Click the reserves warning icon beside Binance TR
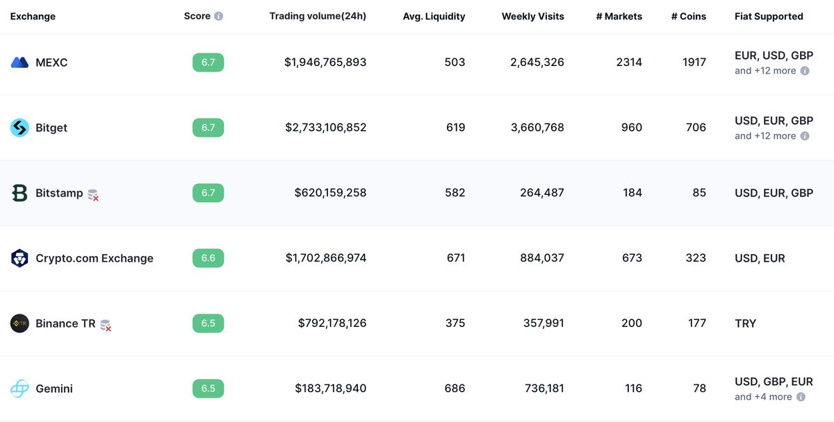834x422 pixels. point(106,326)
